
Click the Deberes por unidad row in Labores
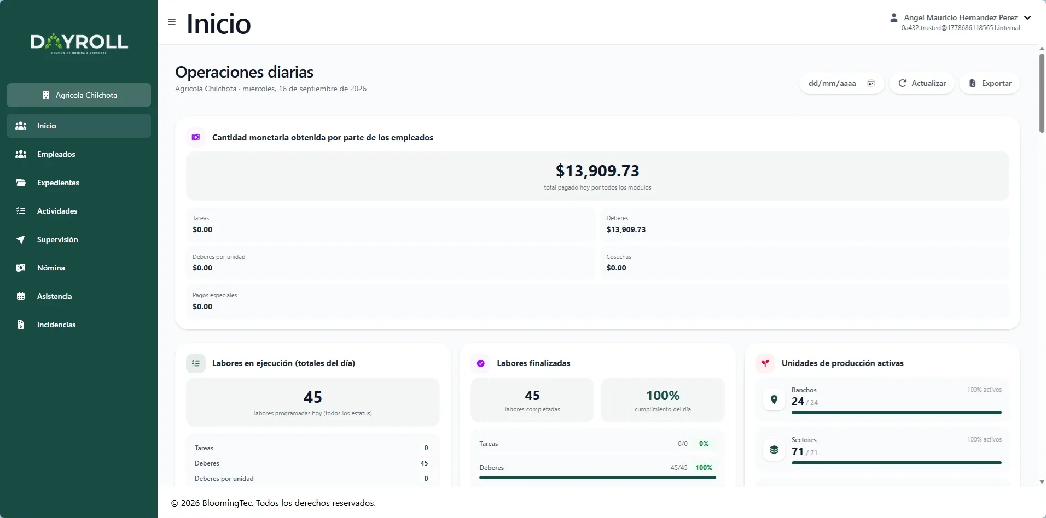pos(312,479)
